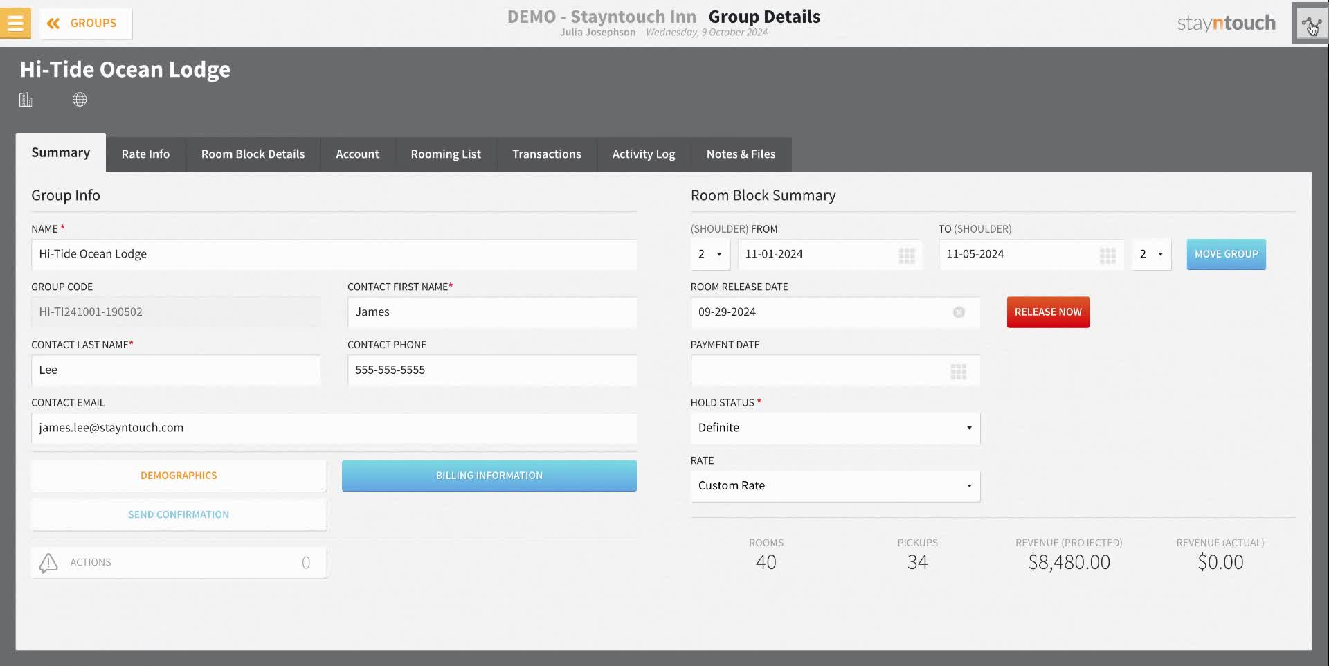
Task: Open calendar picker for To date
Action: 1107,255
